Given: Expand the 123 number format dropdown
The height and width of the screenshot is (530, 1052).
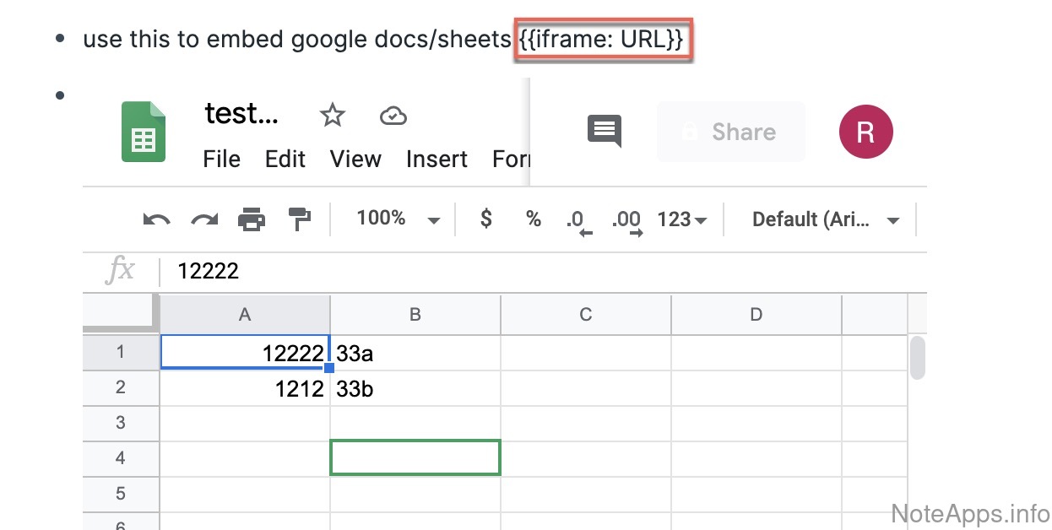Looking at the screenshot, I should (681, 219).
